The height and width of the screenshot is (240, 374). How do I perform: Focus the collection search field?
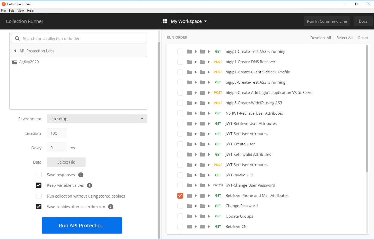(78, 38)
